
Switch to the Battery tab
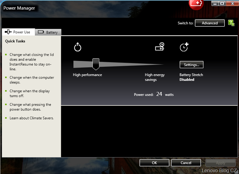[48, 32]
